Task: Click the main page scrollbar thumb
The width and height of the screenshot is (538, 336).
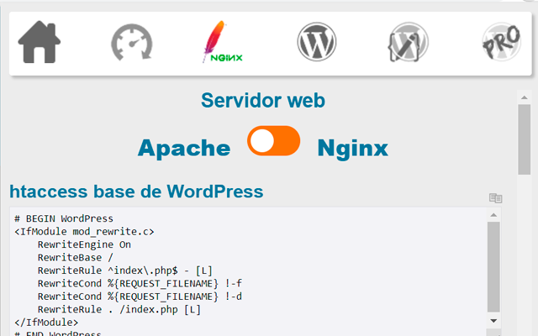Action: tap(524, 139)
